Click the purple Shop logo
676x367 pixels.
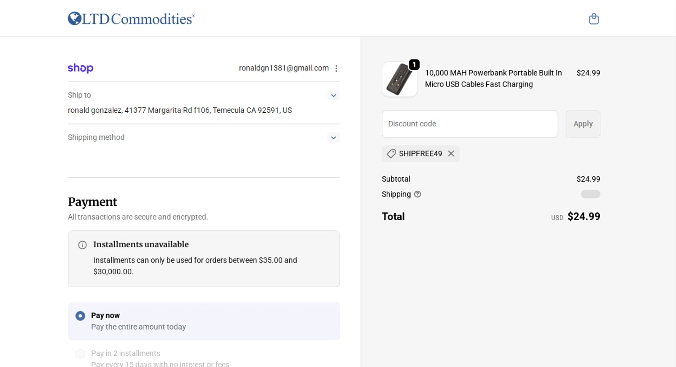click(x=81, y=68)
